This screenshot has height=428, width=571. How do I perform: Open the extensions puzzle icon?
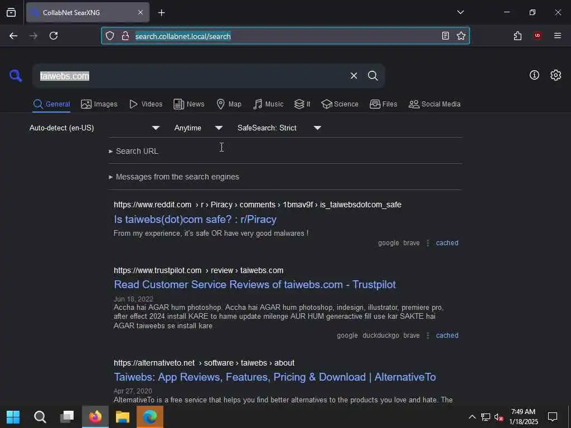(x=517, y=36)
